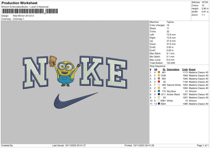Viewport: 210px width, 148px height.
Task: Click the Left value '73.8 mm'
Action: (171, 35)
